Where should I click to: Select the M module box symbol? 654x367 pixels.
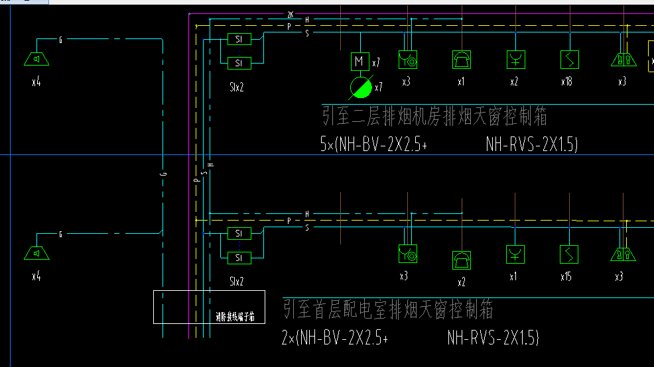[360, 62]
